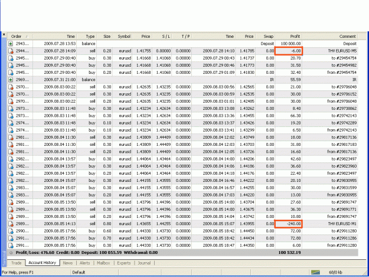This screenshot has width=369, height=277.
Task: Sort by the Profit column header
Action: [289, 36]
